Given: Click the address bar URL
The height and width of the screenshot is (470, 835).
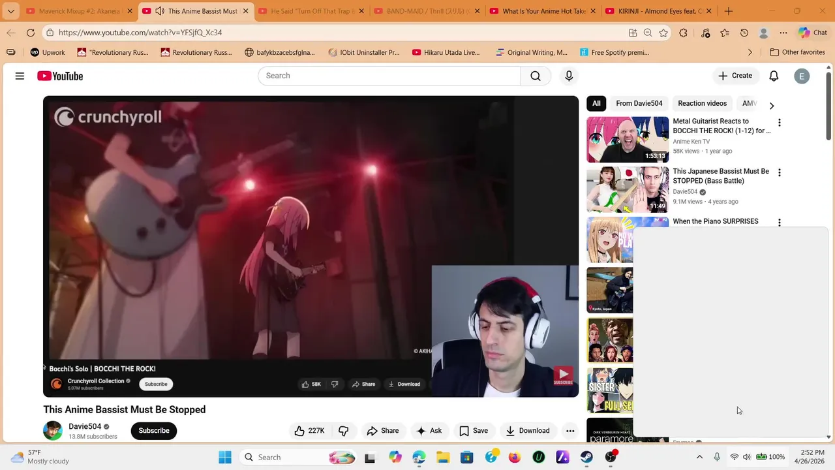Looking at the screenshot, I should [140, 33].
